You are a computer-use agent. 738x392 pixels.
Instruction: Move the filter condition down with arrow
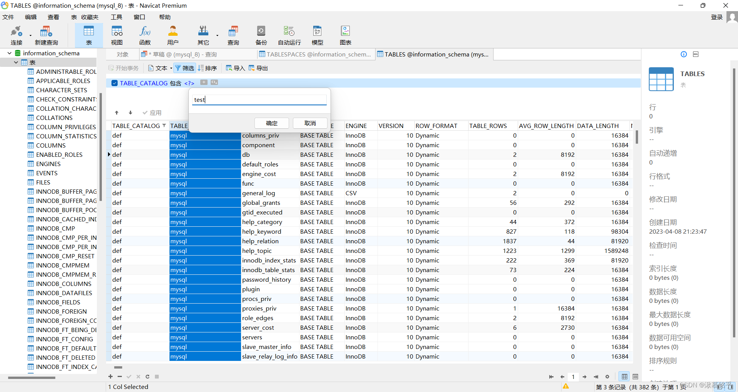130,113
